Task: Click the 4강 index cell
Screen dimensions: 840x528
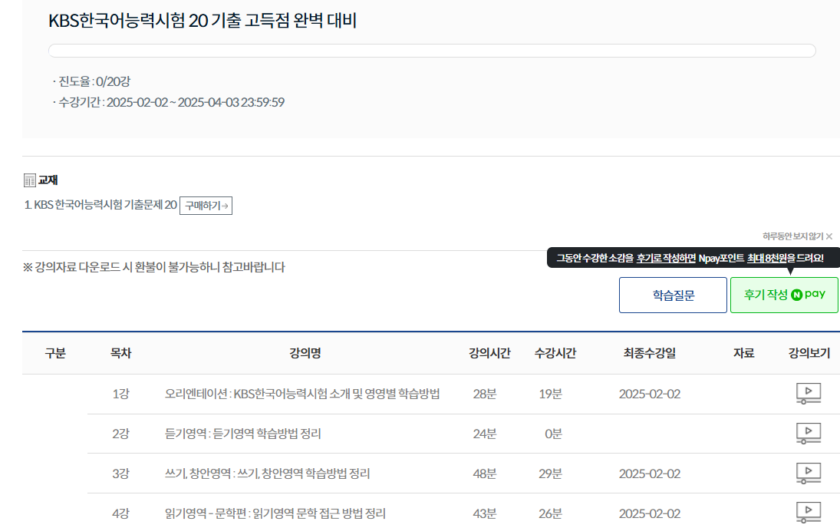Action: pyautogui.click(x=120, y=513)
